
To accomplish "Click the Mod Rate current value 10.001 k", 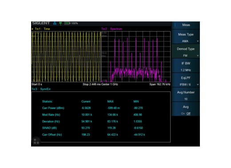I will point(87,115).
